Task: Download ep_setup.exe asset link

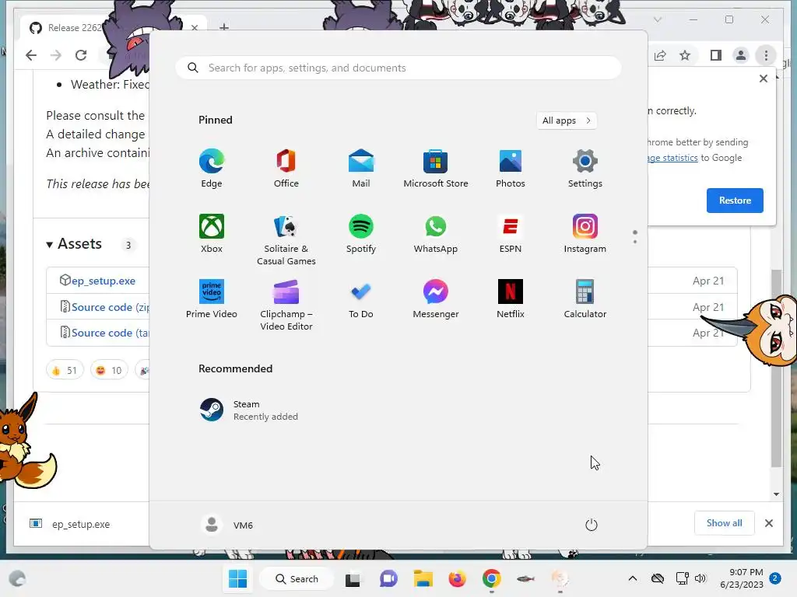Action: [x=104, y=281]
